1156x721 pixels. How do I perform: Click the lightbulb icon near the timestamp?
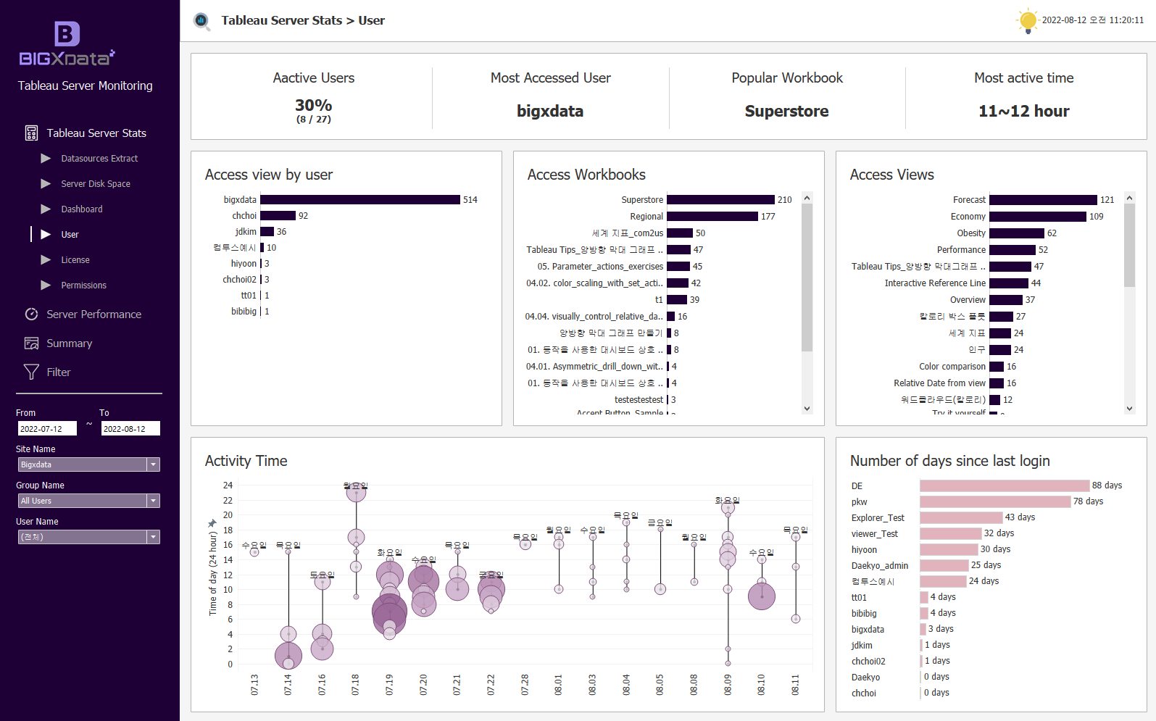pos(1028,20)
